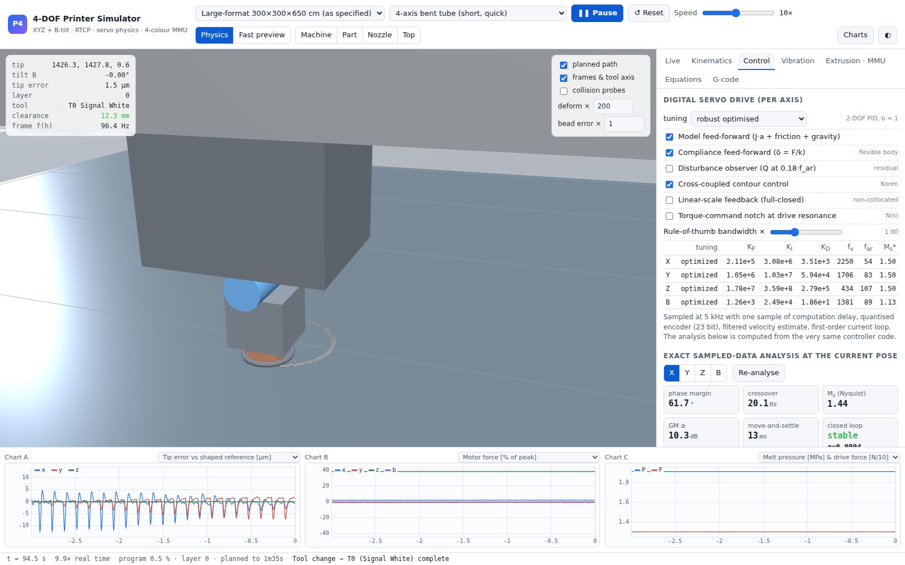Enable Torque-command notch checkbox

[669, 216]
